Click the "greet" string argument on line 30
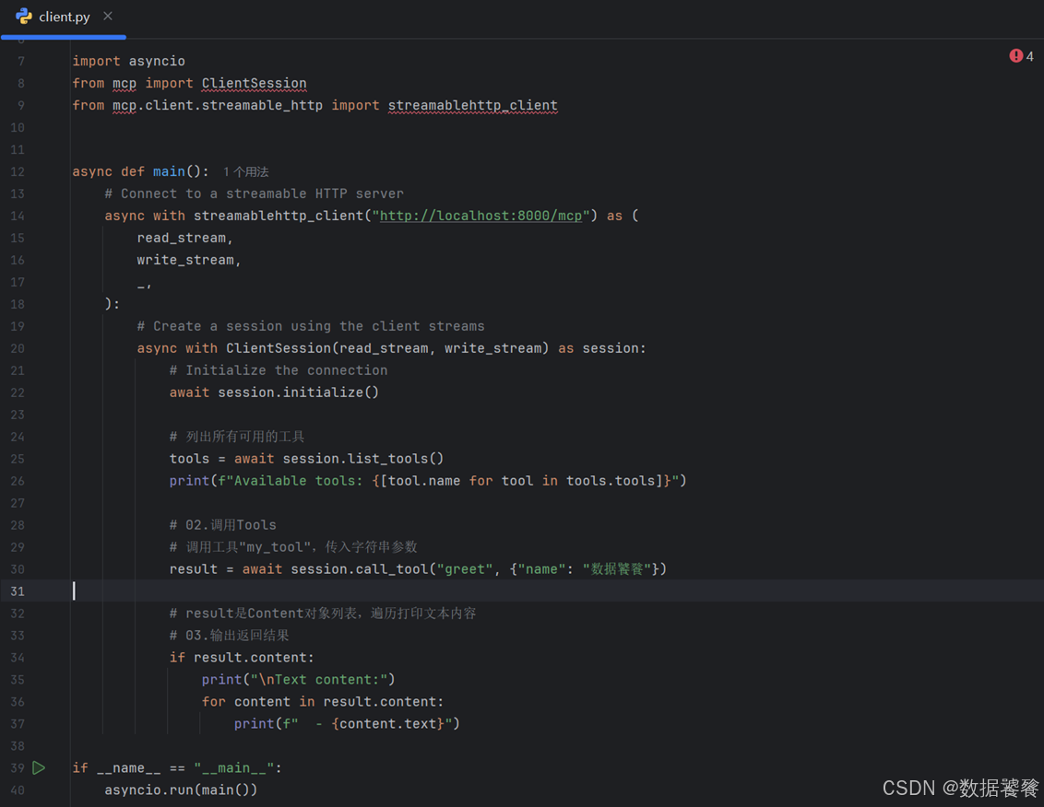The width and height of the screenshot is (1044, 807). [x=465, y=569]
